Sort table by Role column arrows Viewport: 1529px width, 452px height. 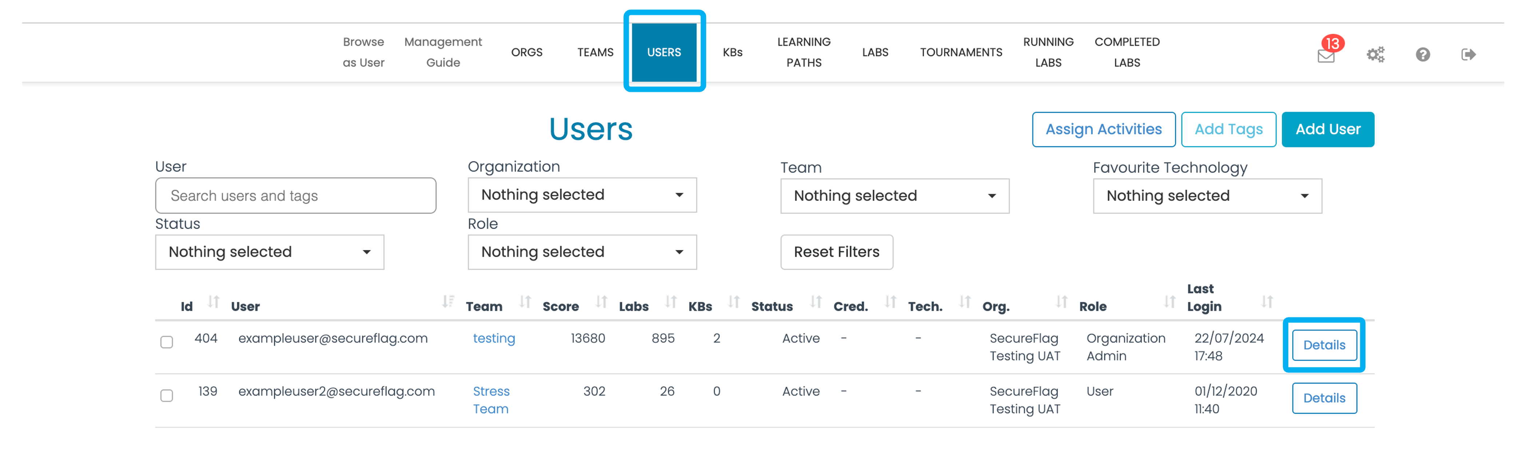(1171, 302)
